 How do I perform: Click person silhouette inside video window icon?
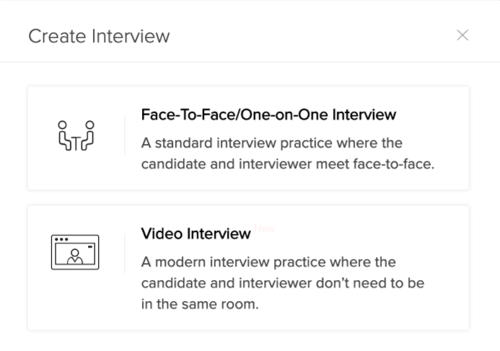75,257
